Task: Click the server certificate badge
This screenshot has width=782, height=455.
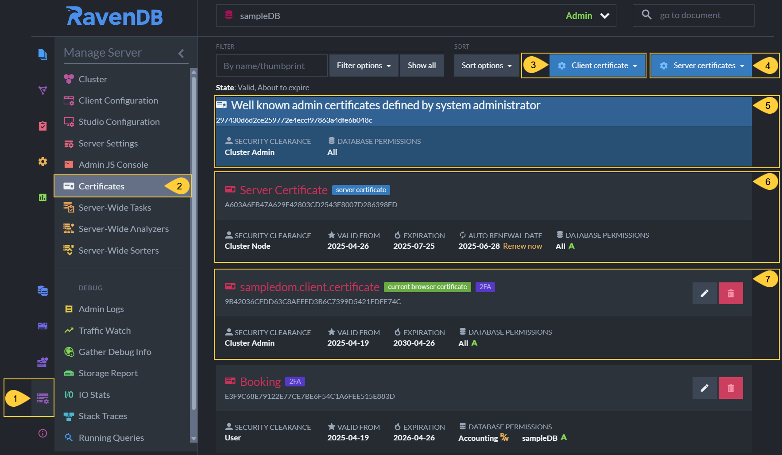Action: click(x=361, y=190)
